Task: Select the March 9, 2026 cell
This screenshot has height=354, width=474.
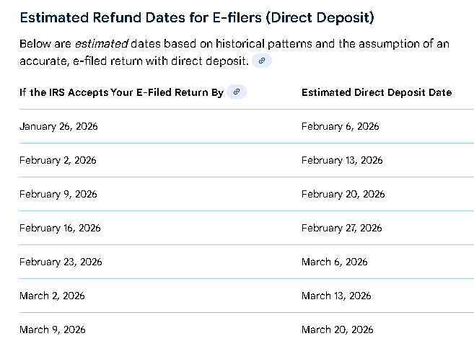Action: pos(52,329)
